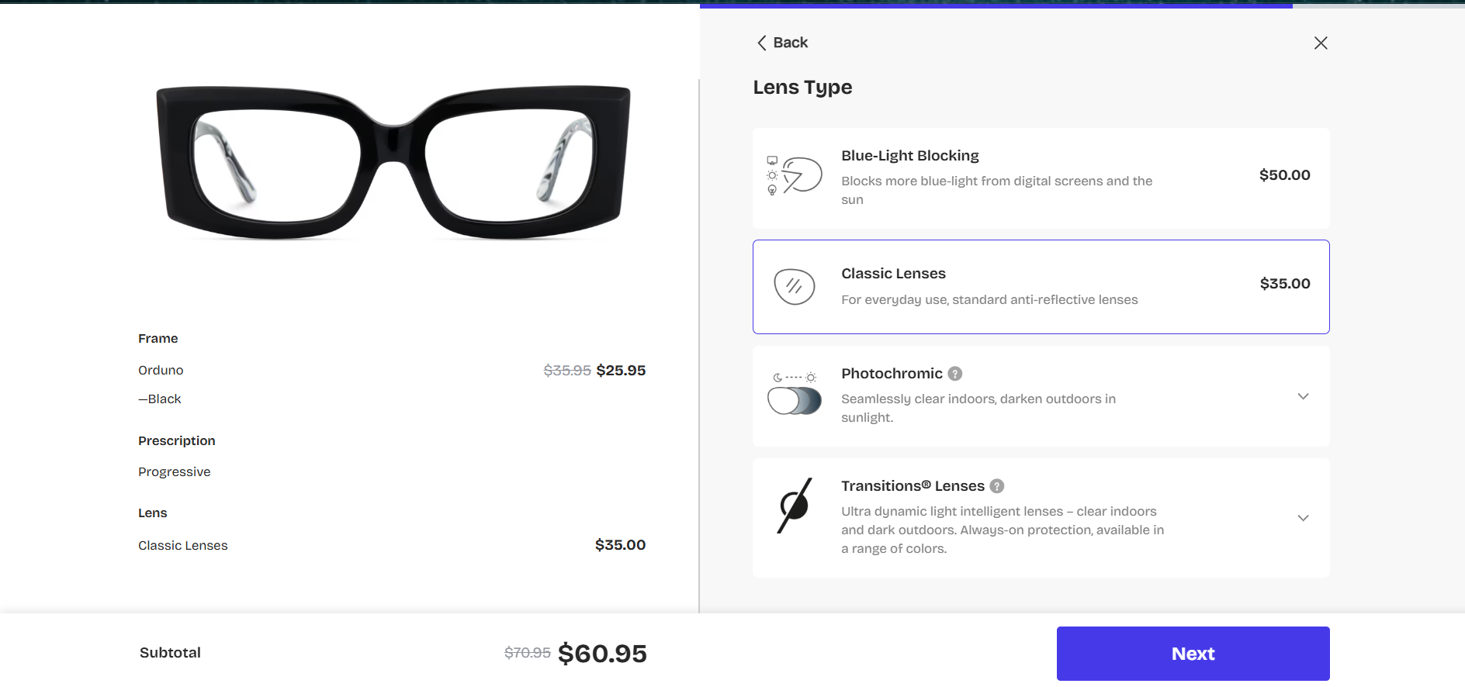Open the Photochromic help question mark
Viewport: 1465px width, 687px height.
pos(955,374)
